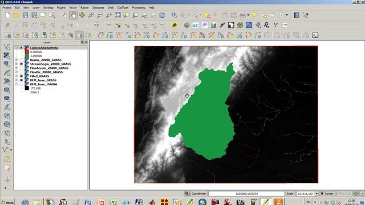The image size is (365, 205).
Task: Select the Zoom In magnifier tool
Action: click(91, 15)
